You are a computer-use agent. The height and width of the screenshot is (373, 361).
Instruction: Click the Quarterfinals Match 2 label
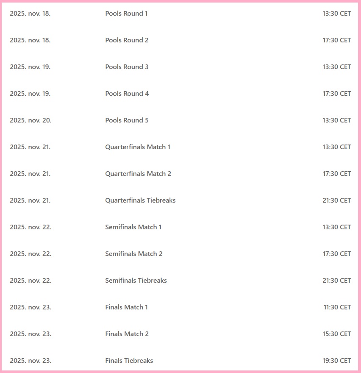(x=138, y=174)
